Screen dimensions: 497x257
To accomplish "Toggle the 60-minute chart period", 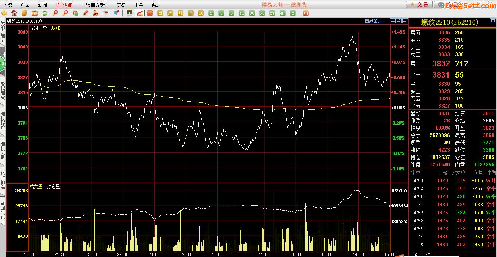I will coord(262,13).
